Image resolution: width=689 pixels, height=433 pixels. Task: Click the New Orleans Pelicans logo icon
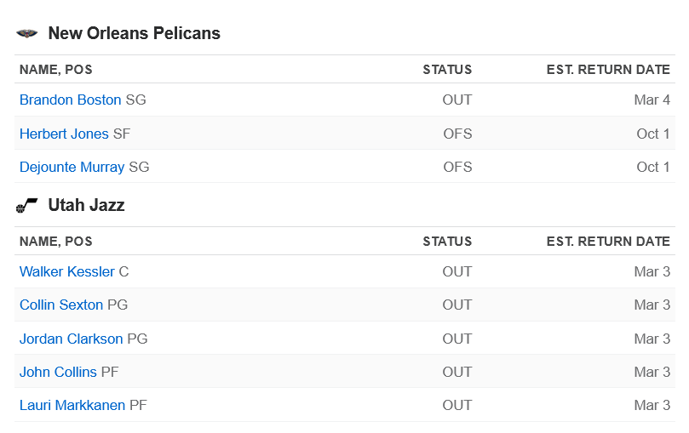coord(26,34)
